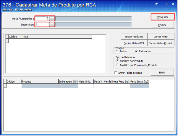Click the Meta Unid. column header

coord(86,81)
